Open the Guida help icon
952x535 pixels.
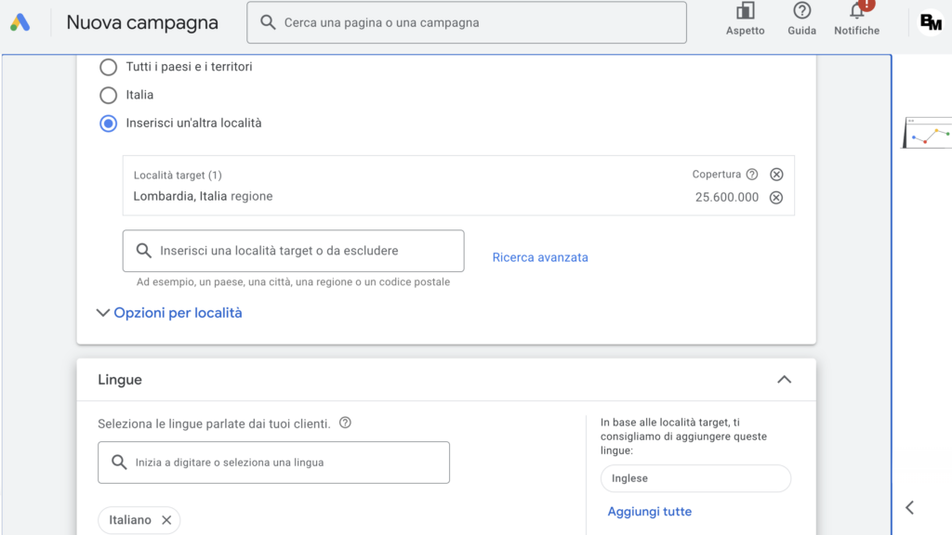[x=801, y=20]
